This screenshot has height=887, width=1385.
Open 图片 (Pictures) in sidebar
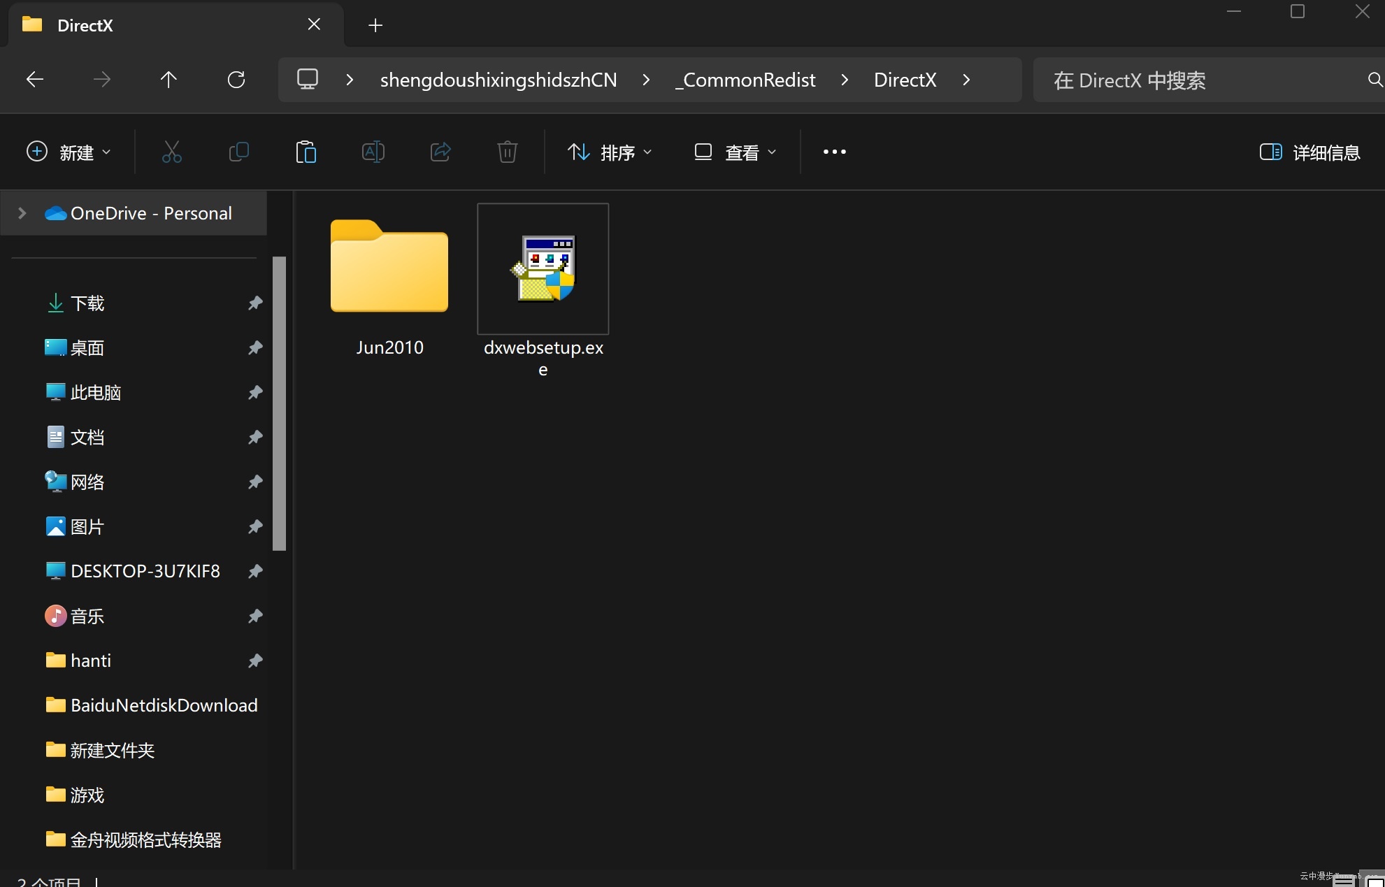(x=87, y=526)
